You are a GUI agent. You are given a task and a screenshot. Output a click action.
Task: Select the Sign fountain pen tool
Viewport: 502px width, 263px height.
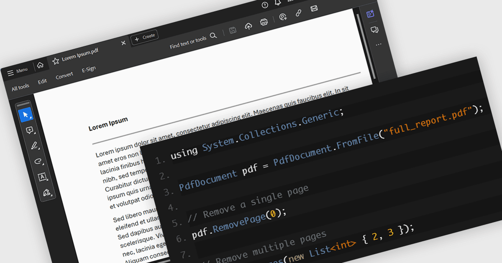click(x=47, y=192)
